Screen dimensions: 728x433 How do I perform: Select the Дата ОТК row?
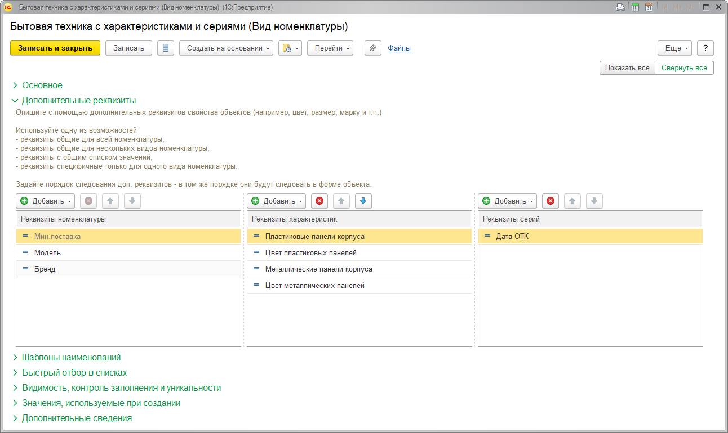coord(591,237)
